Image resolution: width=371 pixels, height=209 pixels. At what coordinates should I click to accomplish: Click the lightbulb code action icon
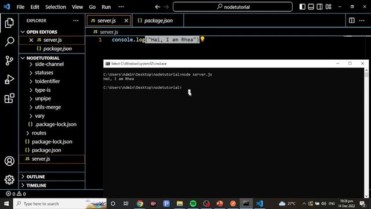(x=202, y=39)
